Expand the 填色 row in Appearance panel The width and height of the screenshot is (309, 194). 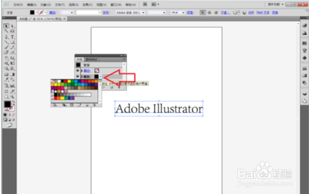click(x=82, y=77)
